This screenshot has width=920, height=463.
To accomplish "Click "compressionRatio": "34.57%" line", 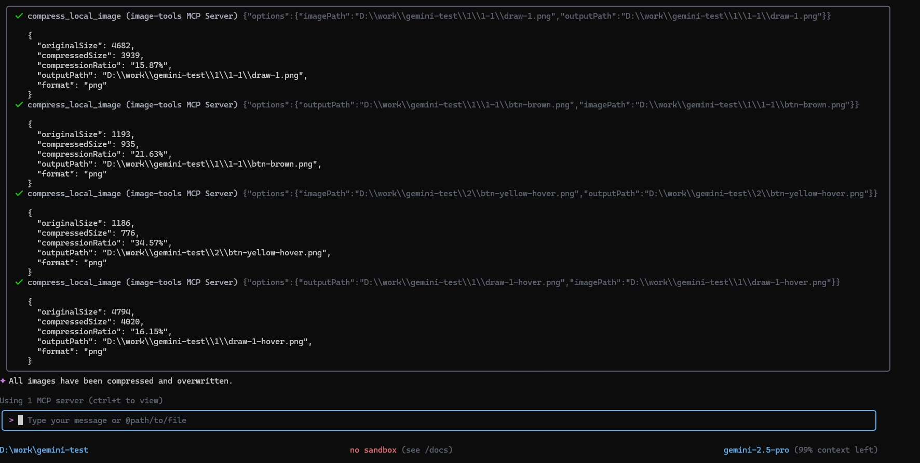I will coord(104,243).
